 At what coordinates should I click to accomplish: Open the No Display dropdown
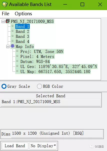(x=43, y=146)
